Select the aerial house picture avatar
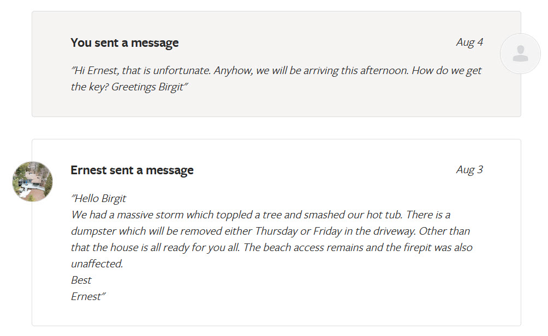The width and height of the screenshot is (548, 336). [x=33, y=181]
